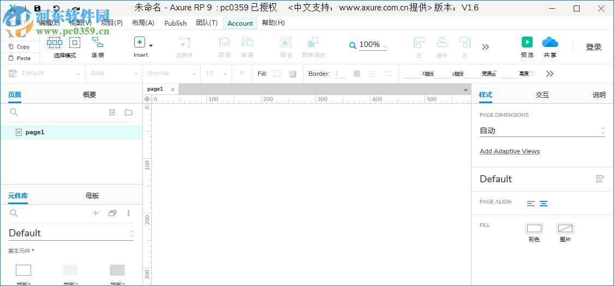
Task: Open the canvas tabs list arrow
Action: [466, 90]
